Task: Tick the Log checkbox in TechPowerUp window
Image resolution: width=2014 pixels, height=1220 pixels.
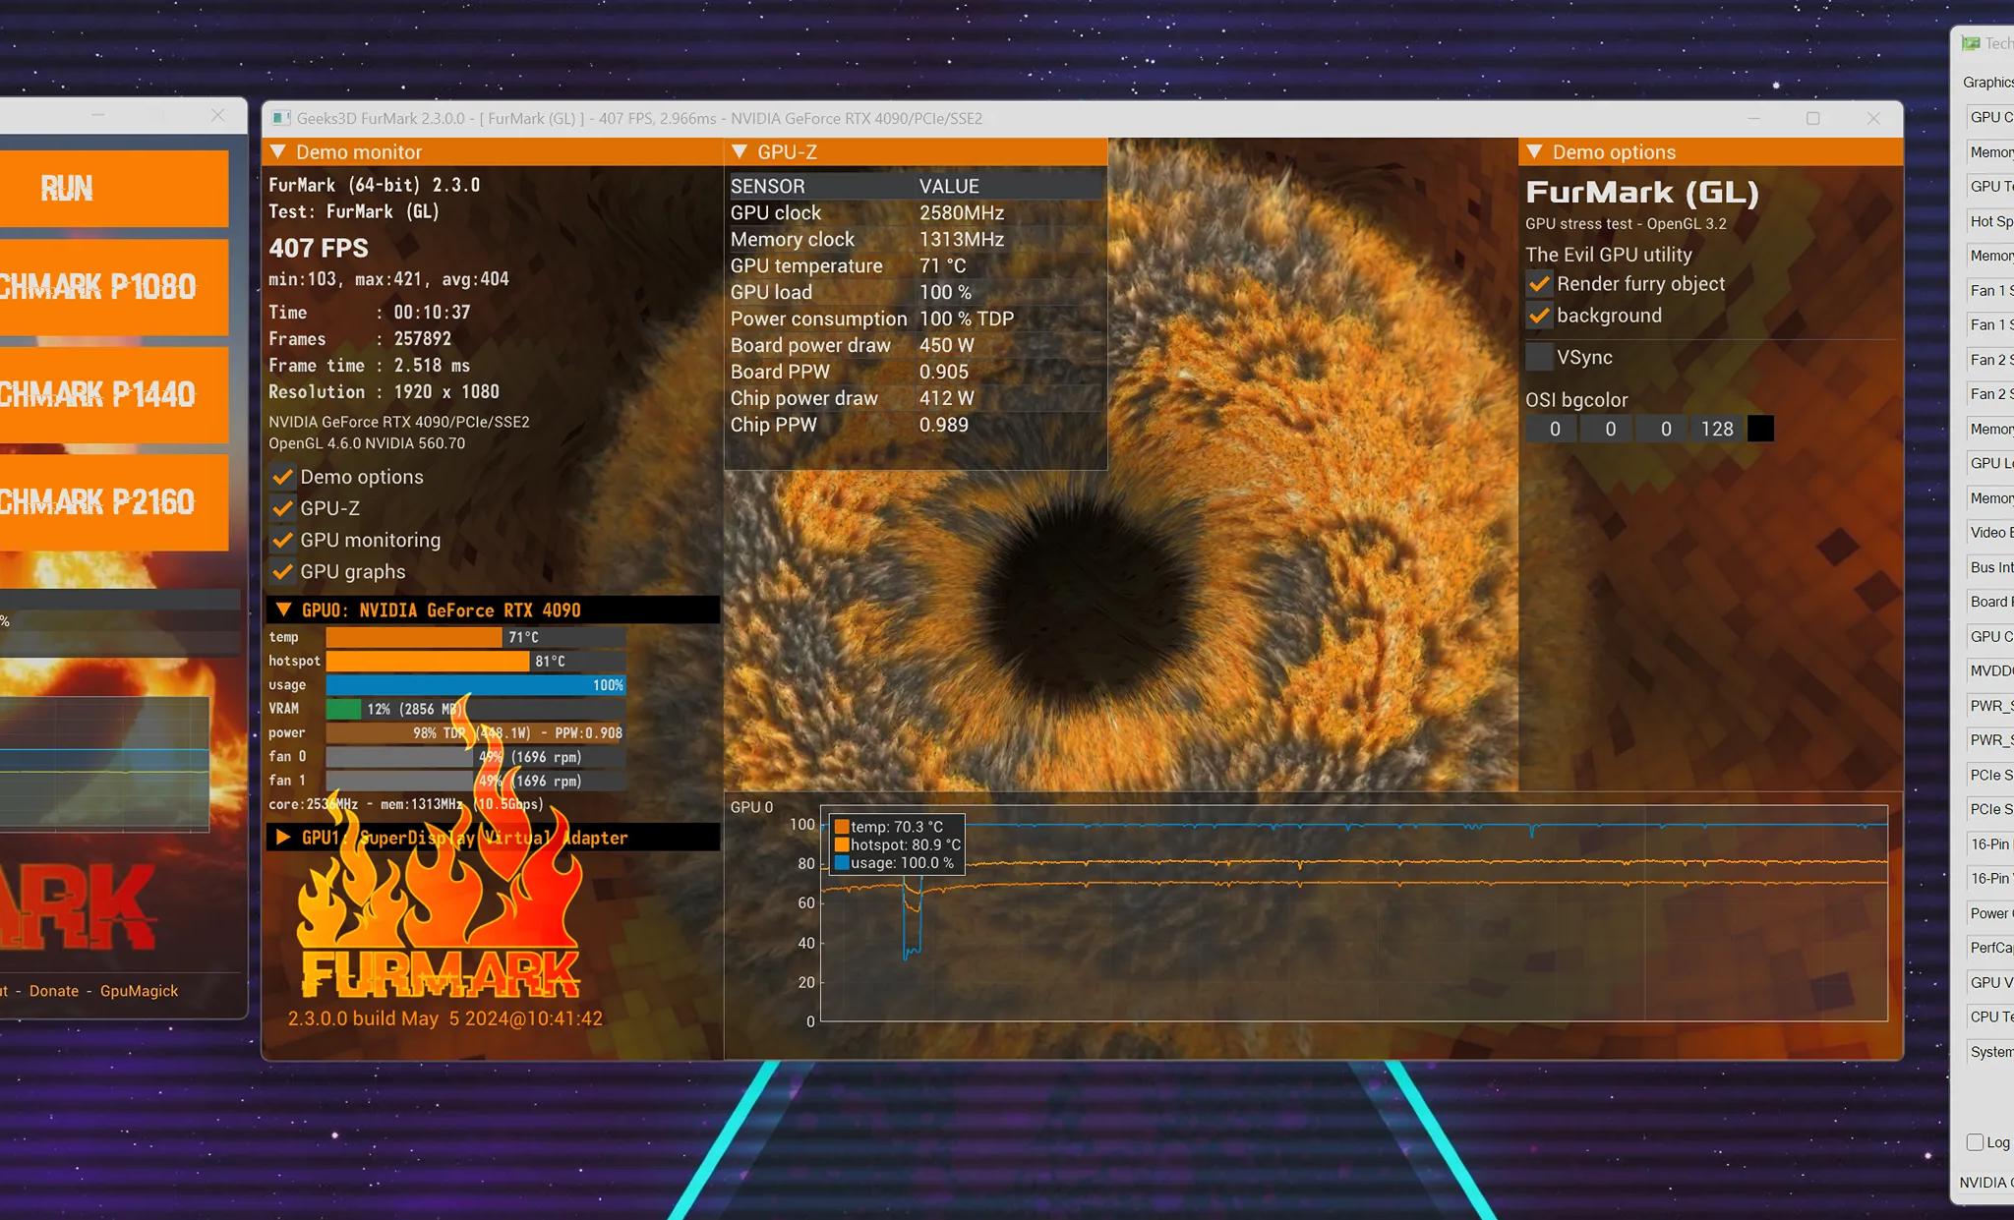Action: click(x=1975, y=1142)
